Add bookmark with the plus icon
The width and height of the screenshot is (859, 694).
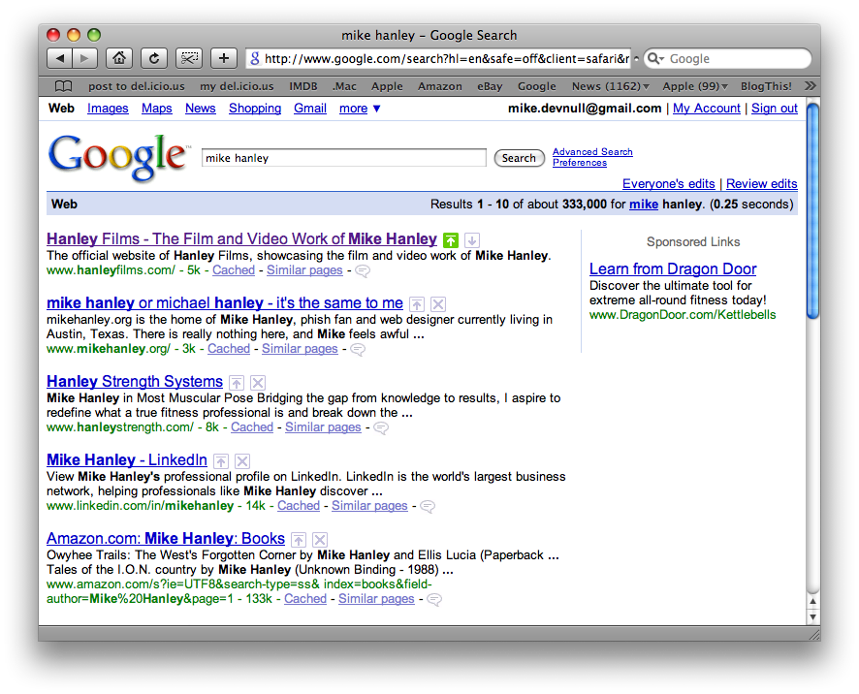(x=224, y=58)
